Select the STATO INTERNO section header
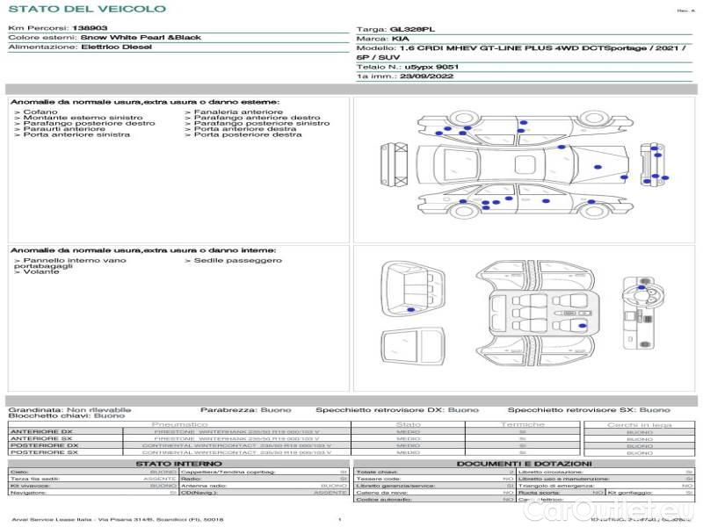Screen dimensions: 703x527 (179, 464)
